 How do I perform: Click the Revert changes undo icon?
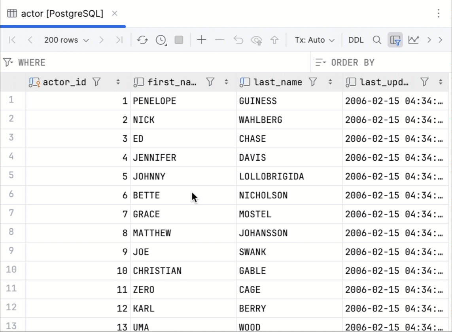[238, 40]
